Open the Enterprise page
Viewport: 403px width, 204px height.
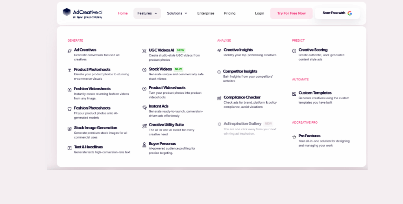tap(205, 13)
